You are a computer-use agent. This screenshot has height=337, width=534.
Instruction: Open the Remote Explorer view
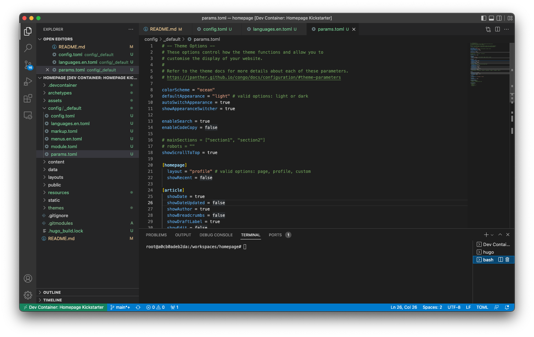point(28,115)
